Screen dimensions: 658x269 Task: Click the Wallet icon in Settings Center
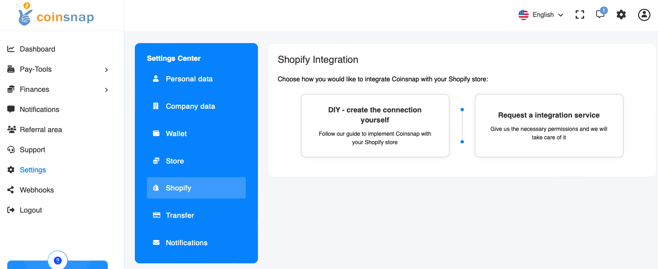[156, 133]
